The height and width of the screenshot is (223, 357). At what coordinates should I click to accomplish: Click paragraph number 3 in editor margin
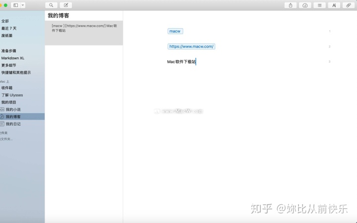click(x=329, y=62)
